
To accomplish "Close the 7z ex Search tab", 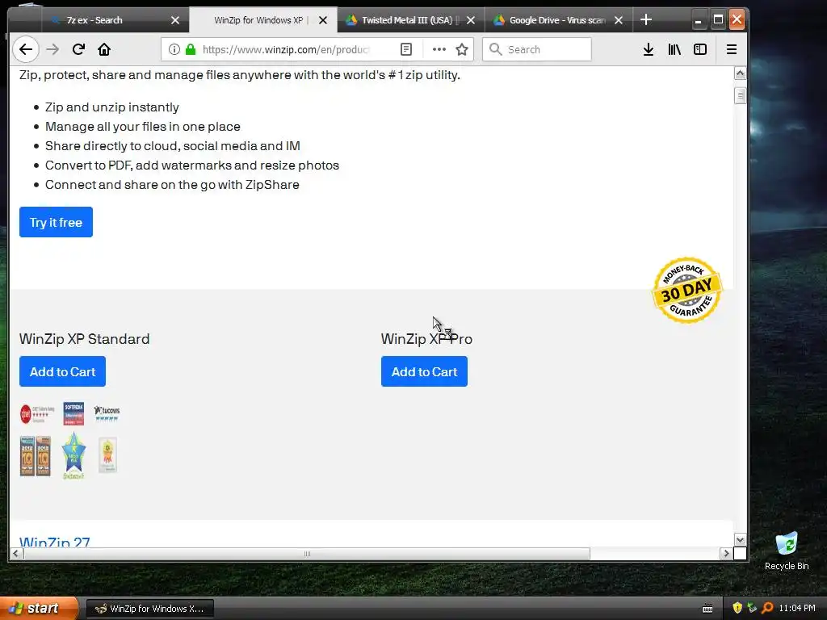I will point(175,20).
